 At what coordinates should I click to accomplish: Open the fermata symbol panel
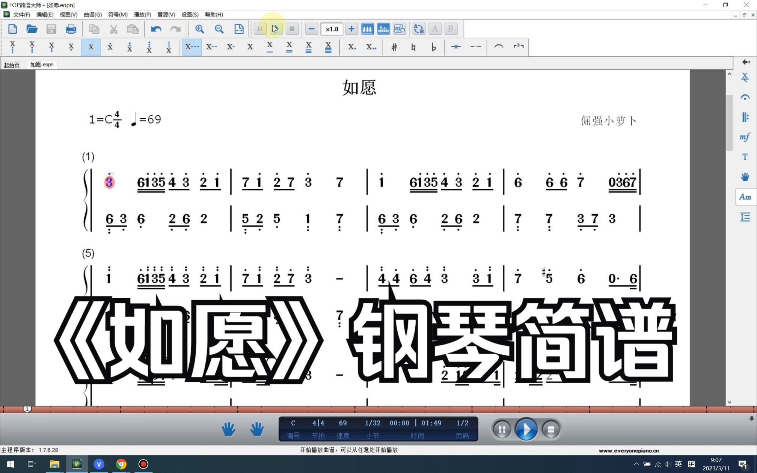[745, 97]
